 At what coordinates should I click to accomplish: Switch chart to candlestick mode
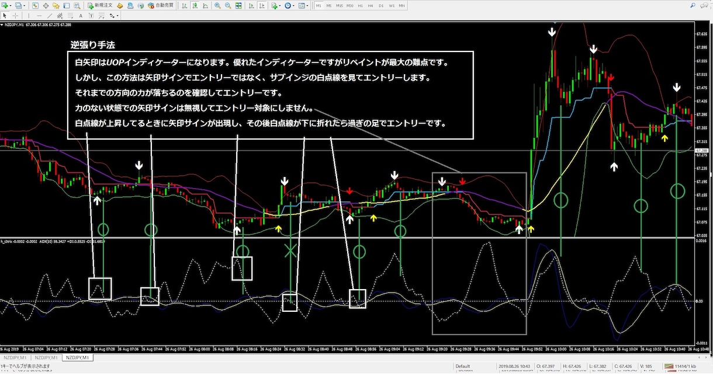194,5
